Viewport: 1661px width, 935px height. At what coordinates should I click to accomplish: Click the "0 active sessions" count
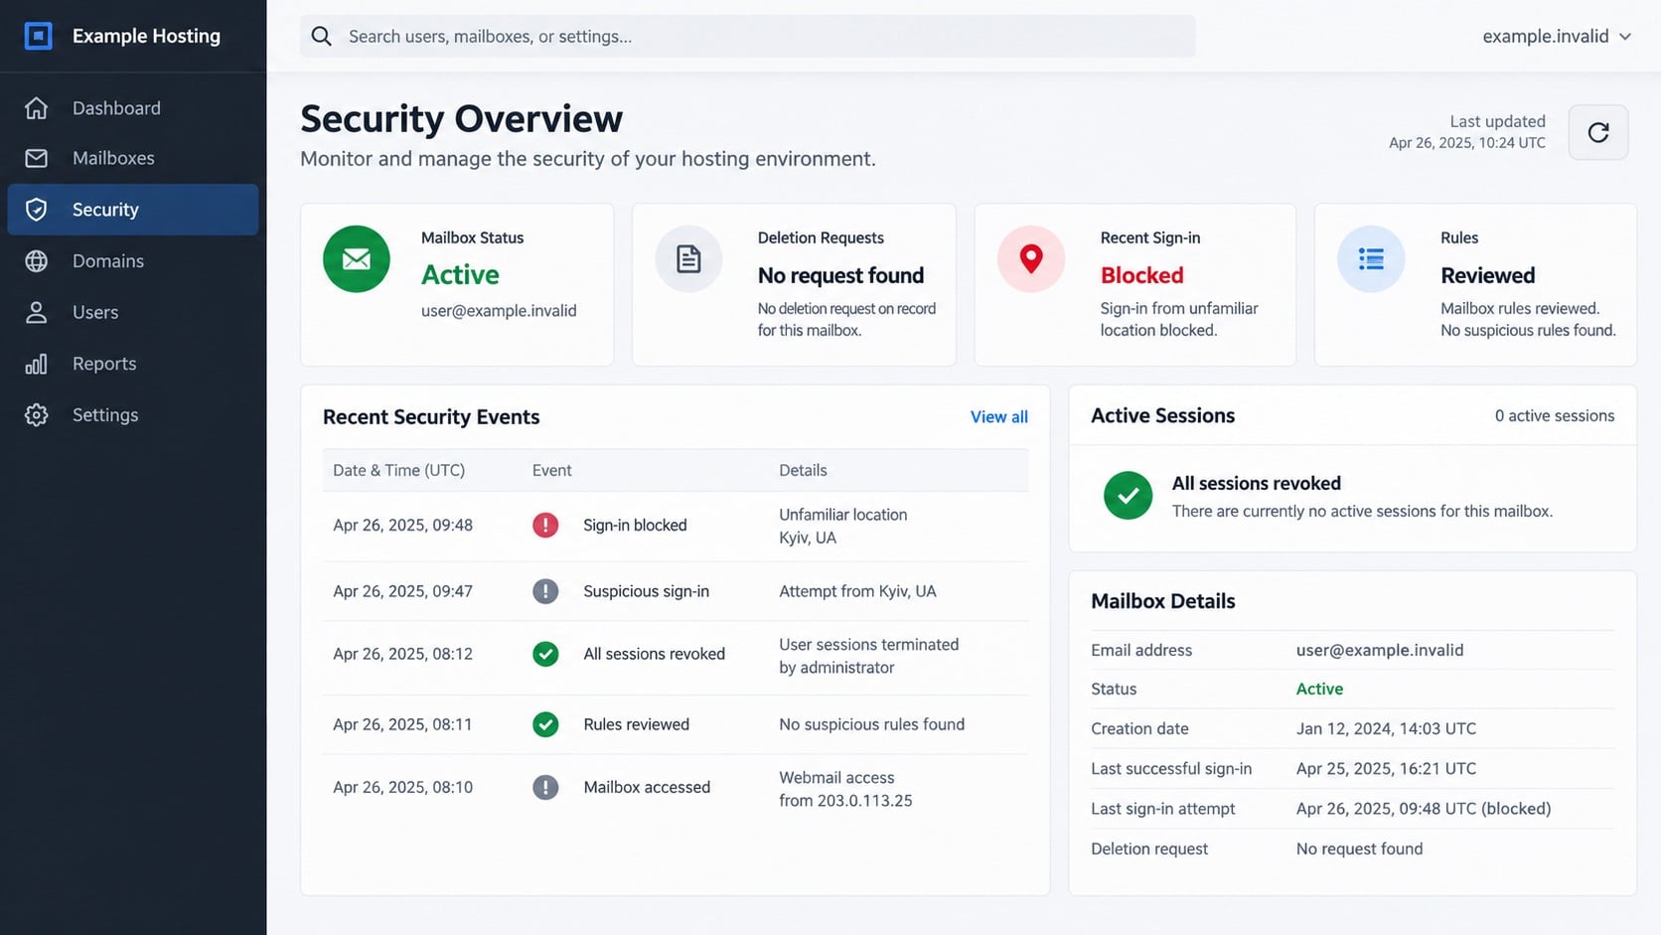click(x=1555, y=416)
